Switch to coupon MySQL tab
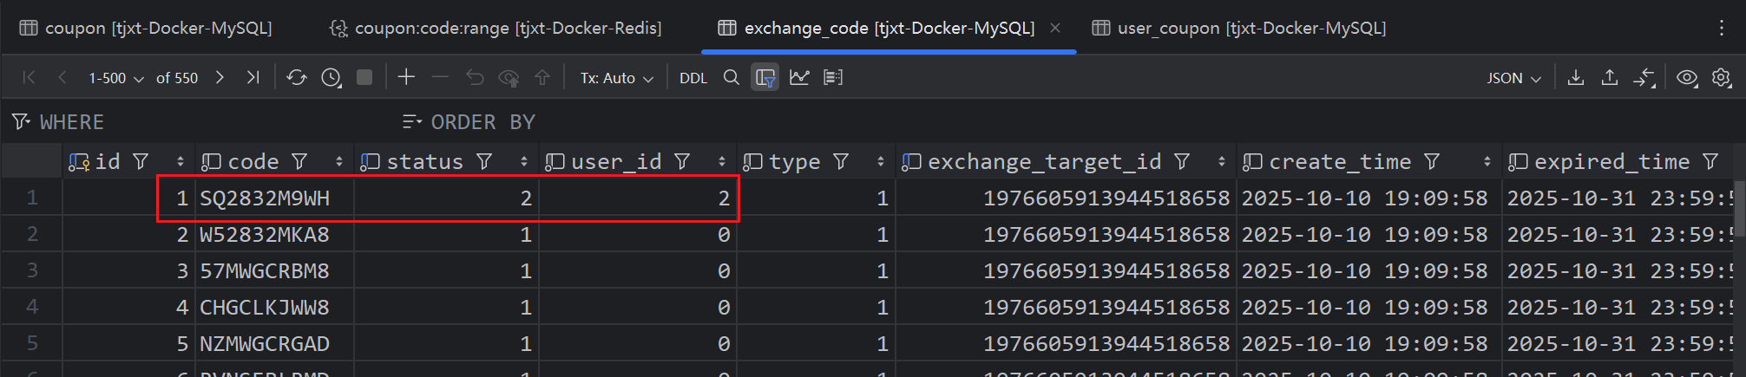This screenshot has width=1746, height=377. click(x=146, y=28)
